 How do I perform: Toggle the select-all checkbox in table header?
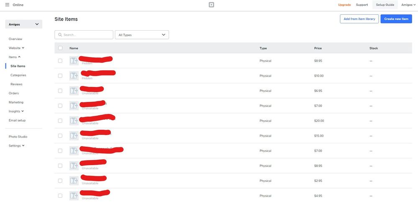(x=60, y=48)
